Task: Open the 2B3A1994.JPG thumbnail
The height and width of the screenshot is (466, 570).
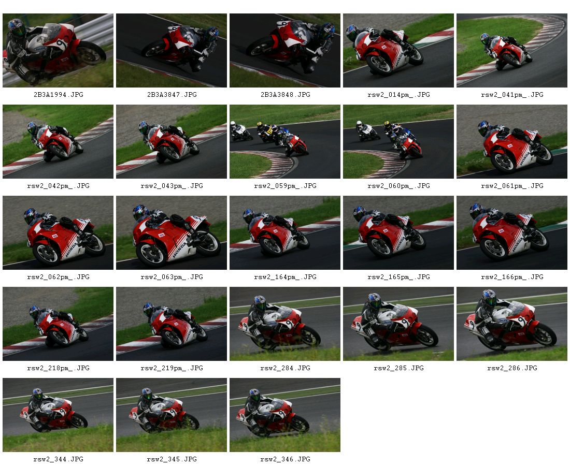Action: (58, 51)
